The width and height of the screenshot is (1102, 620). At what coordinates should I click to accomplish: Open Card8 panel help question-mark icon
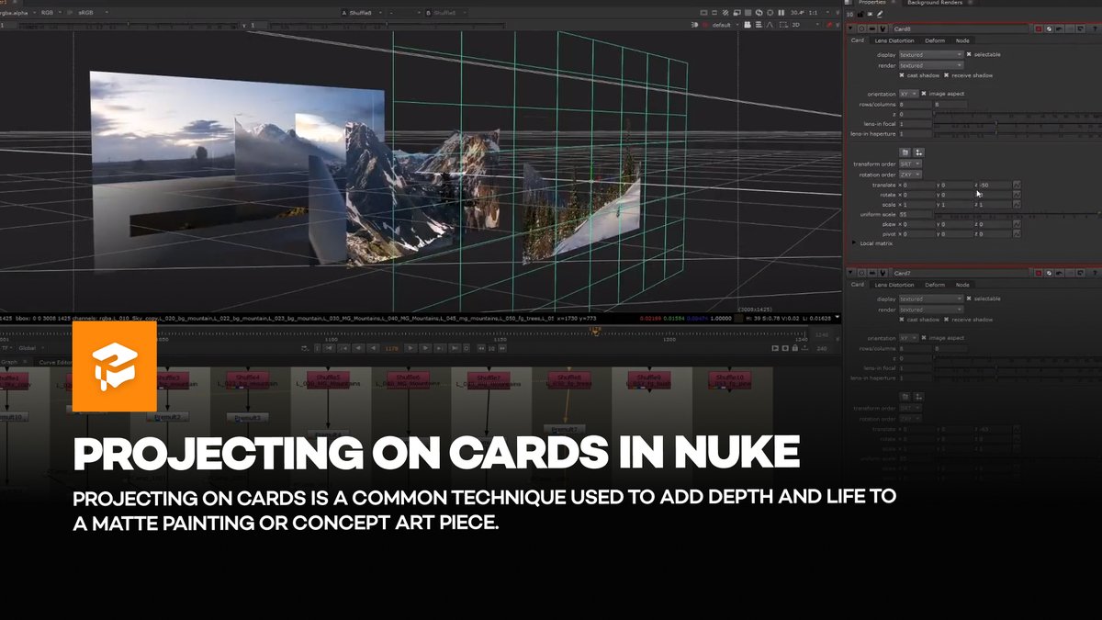(1095, 28)
